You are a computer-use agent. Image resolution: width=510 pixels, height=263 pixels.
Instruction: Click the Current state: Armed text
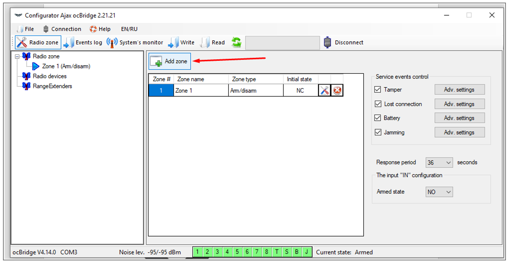pos(344,252)
